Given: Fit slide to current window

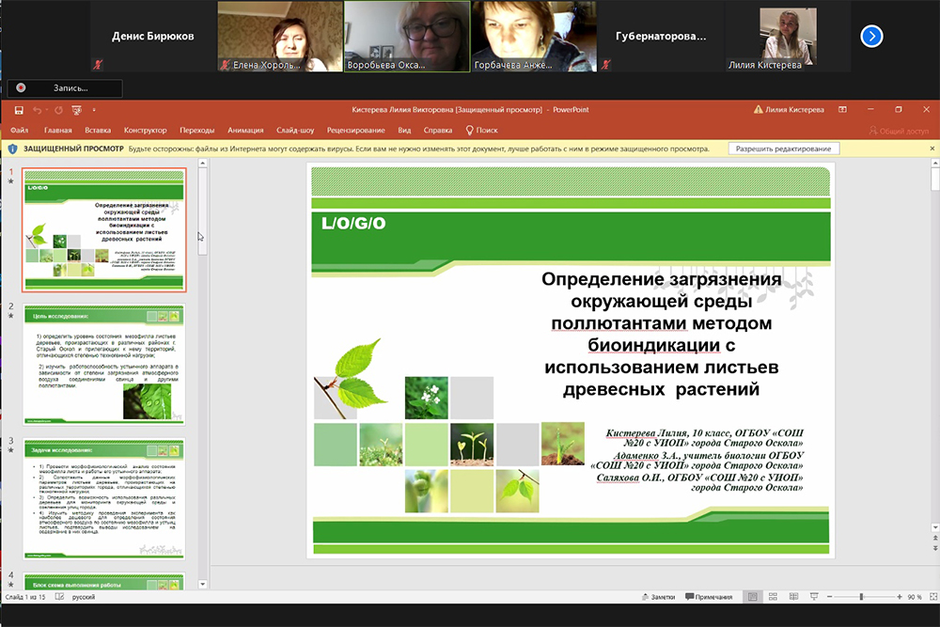Looking at the screenshot, I should [931, 597].
